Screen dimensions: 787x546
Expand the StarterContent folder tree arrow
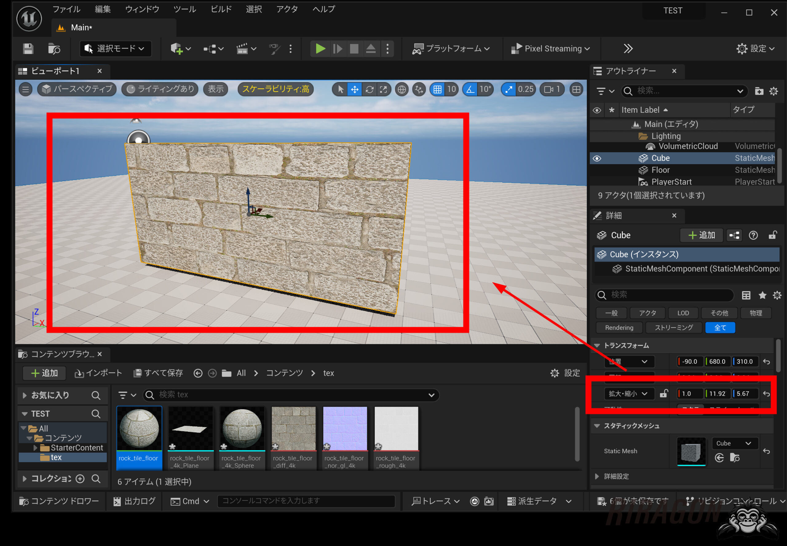(x=35, y=448)
